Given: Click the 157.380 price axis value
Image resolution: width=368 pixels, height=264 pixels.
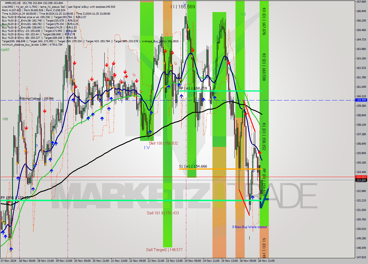Looking at the screenshot, I should 361,134.
